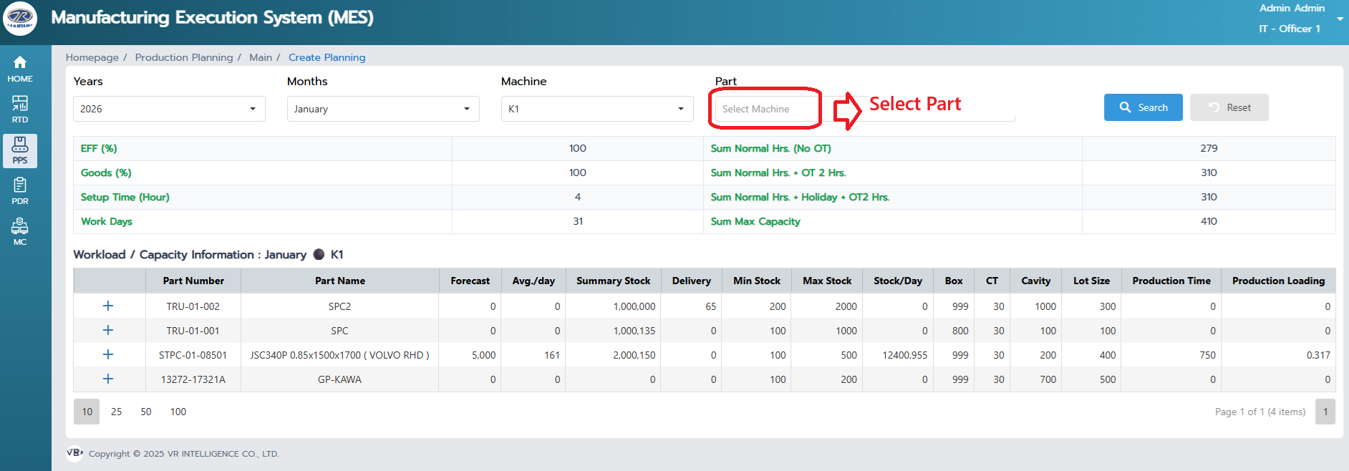Expand row for part STPC-01-08501
Screen dimensions: 1349x471
[108, 354]
